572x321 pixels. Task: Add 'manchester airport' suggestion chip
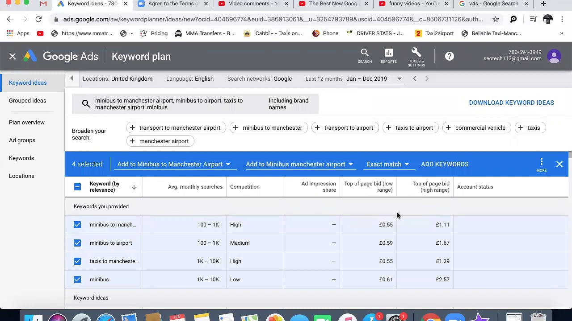[160, 141]
